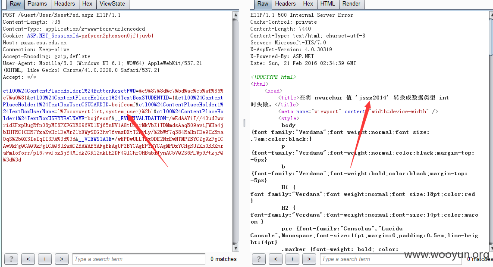This screenshot has width=493, height=267.
Task: Click the request pane help button
Action: [11, 259]
